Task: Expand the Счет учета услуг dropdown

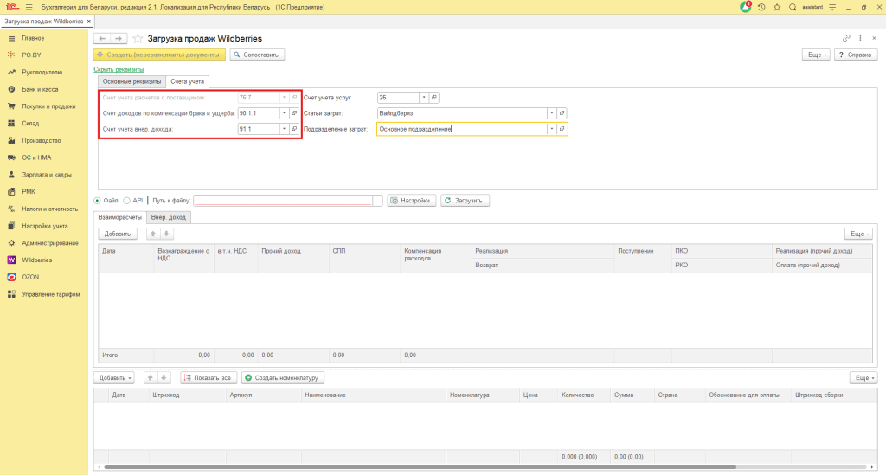Action: (422, 97)
